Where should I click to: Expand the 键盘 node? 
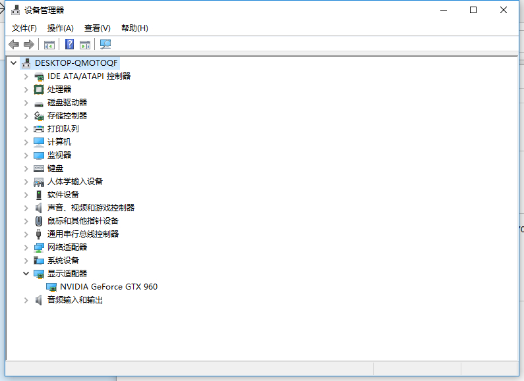pos(26,168)
